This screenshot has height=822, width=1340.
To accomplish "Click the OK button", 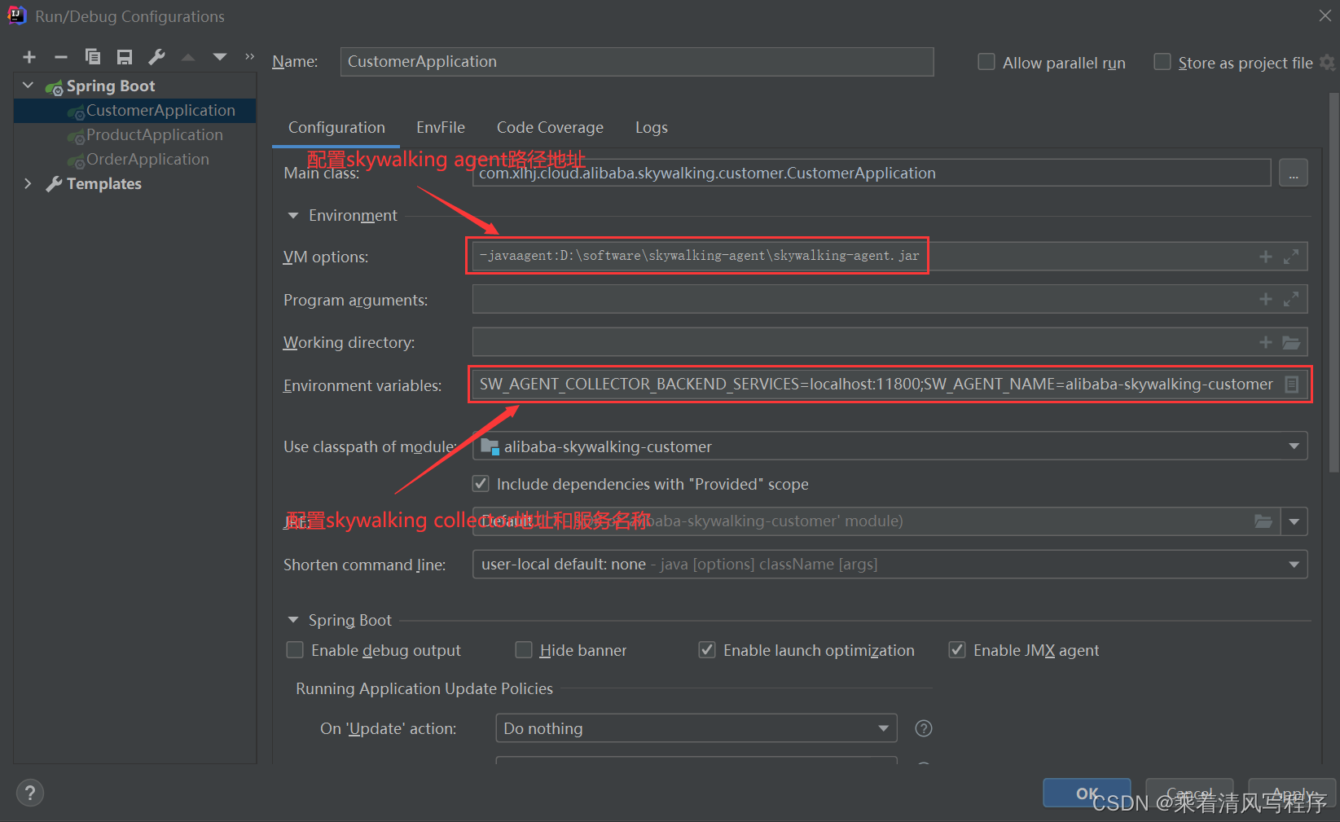I will (1087, 793).
